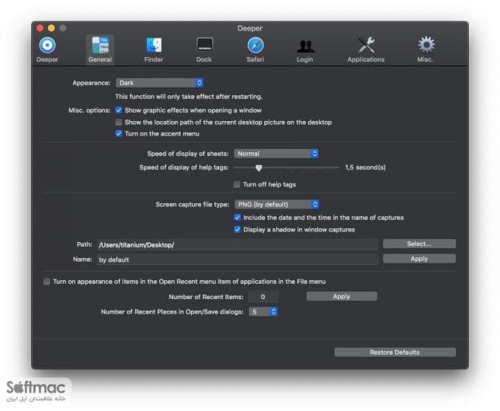Click the Speed of display of help tags label
The height and width of the screenshot is (411, 500).
coord(184,167)
